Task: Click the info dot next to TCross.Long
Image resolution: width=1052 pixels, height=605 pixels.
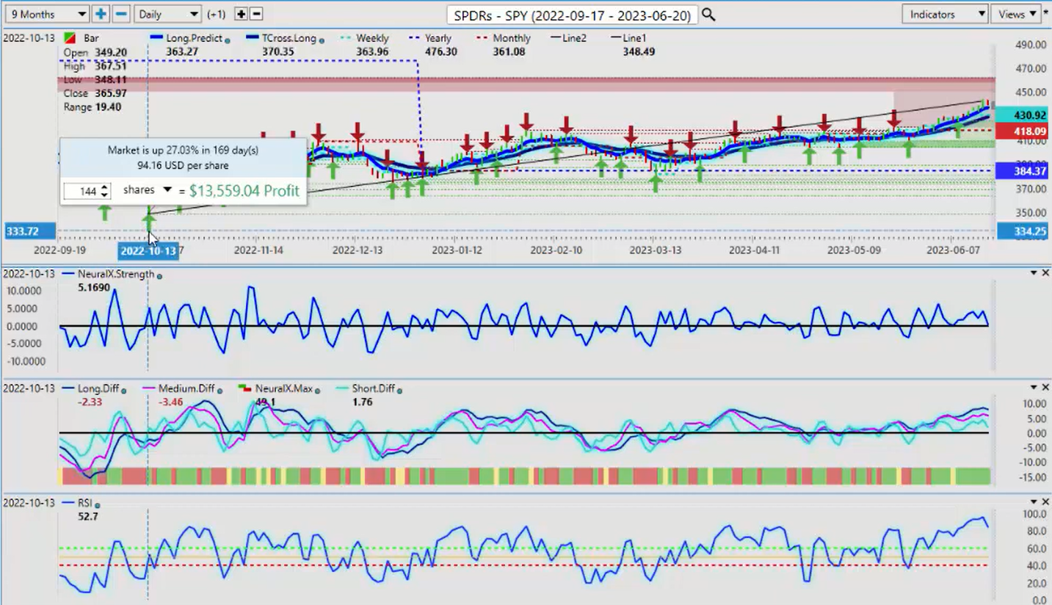Action: (322, 40)
